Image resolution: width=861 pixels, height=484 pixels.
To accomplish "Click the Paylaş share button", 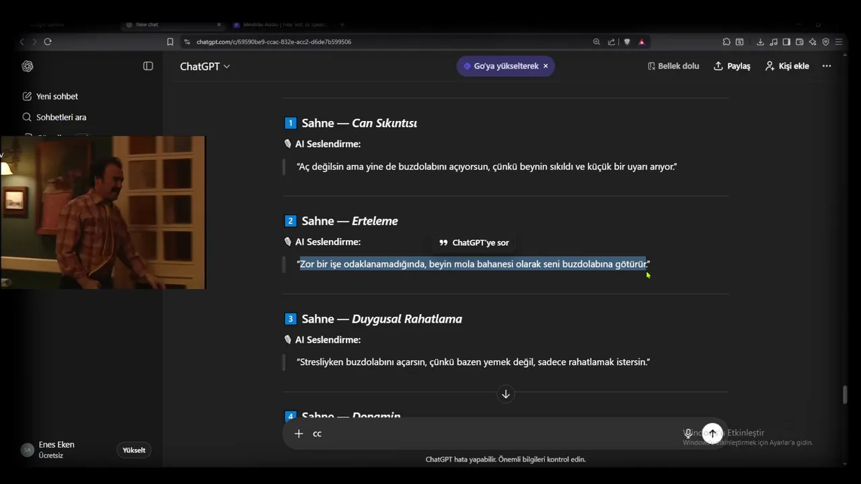I will [x=732, y=66].
